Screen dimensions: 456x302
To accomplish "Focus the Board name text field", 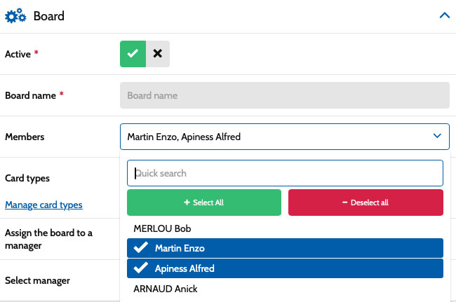I will (x=284, y=95).
